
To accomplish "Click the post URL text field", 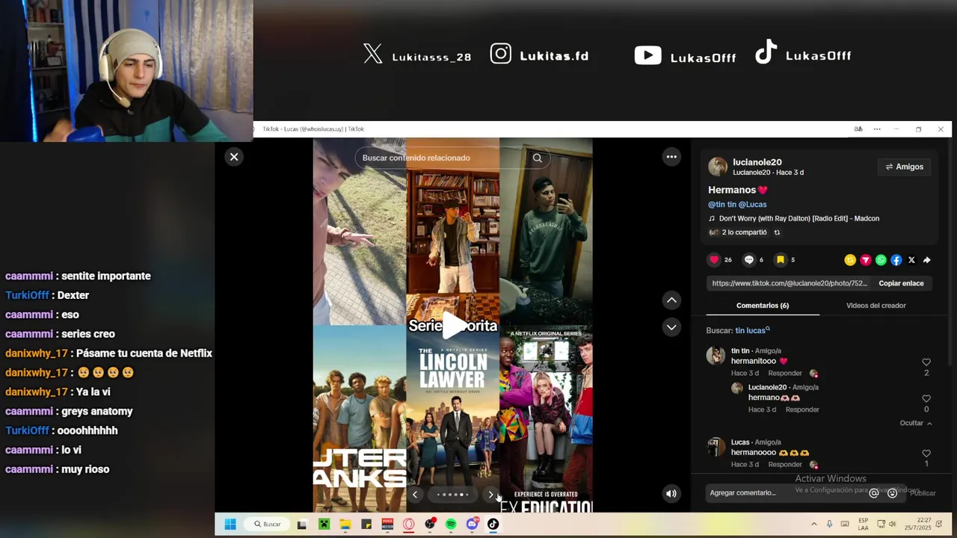I will pos(790,283).
